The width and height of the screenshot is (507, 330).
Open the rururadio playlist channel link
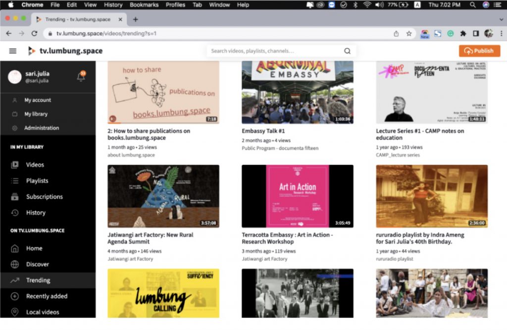click(x=395, y=259)
